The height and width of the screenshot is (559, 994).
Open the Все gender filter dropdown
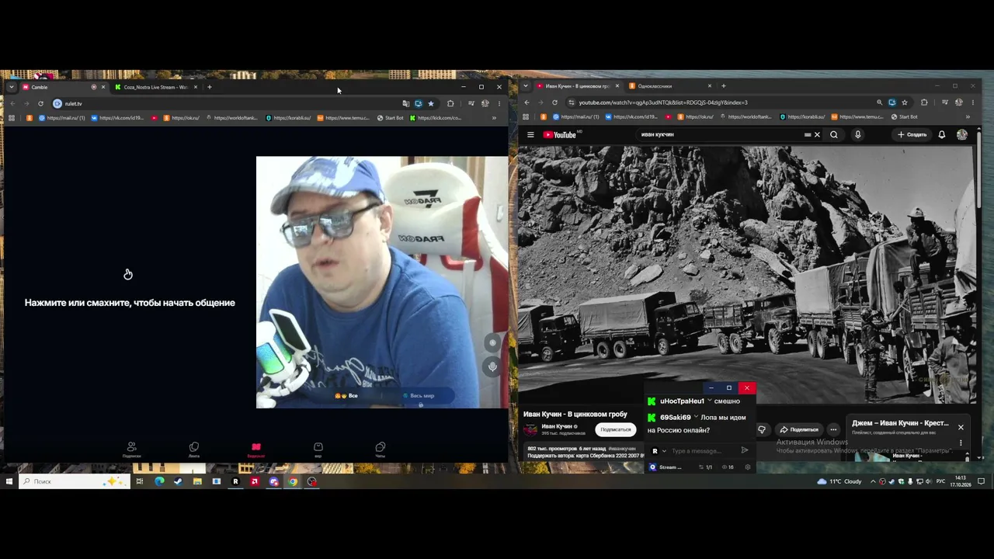[346, 396]
